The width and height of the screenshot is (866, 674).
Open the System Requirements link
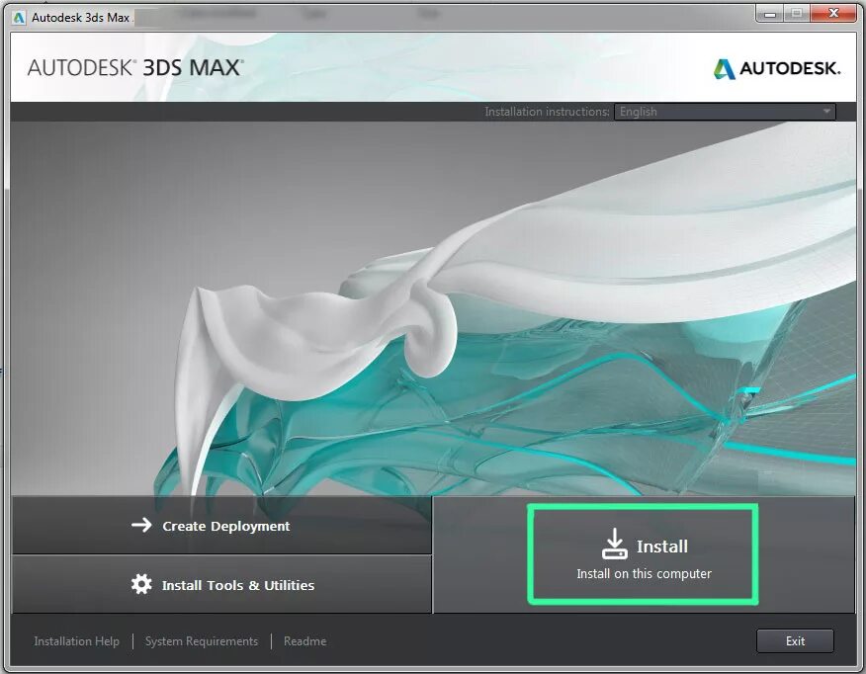[x=202, y=641]
